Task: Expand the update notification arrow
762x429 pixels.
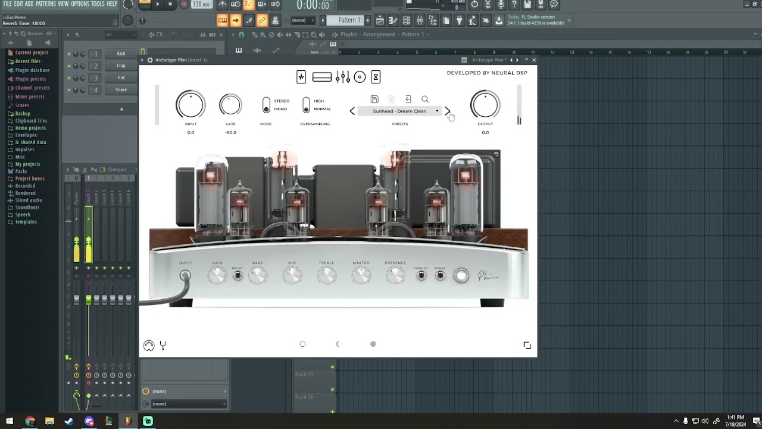Action: (x=569, y=20)
